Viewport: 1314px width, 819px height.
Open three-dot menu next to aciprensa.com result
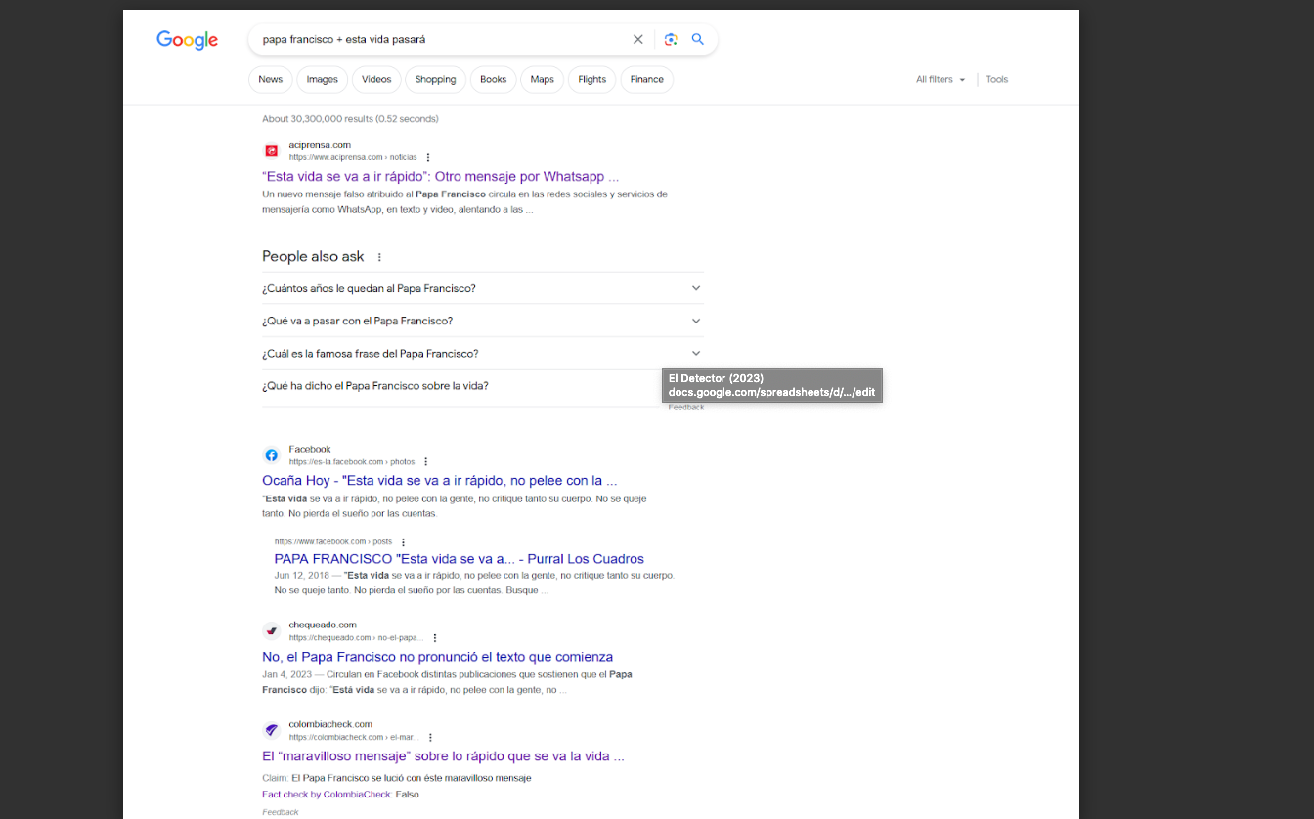tap(428, 157)
